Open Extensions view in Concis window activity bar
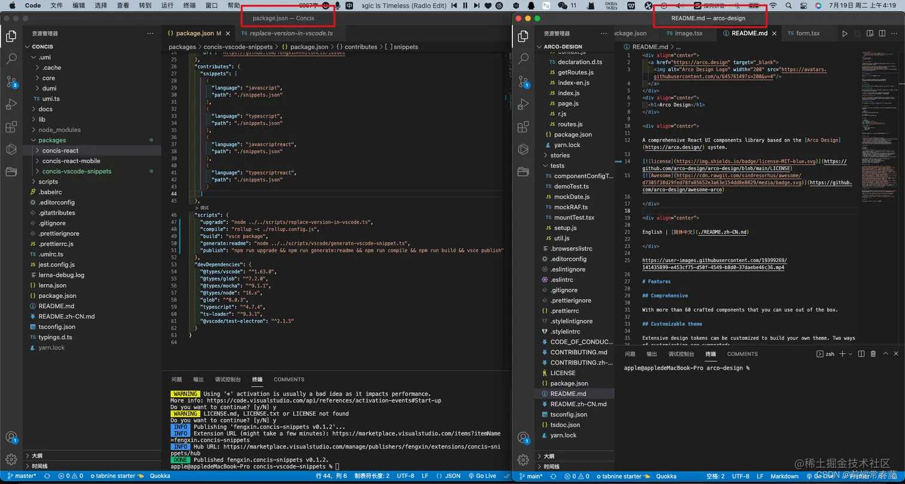This screenshot has height=484, width=905. (11, 127)
